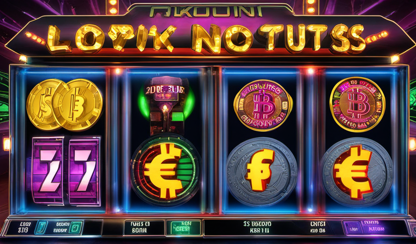Click the green glowing lever symbol in second reel
This screenshot has height=244, width=416.
tap(167, 106)
